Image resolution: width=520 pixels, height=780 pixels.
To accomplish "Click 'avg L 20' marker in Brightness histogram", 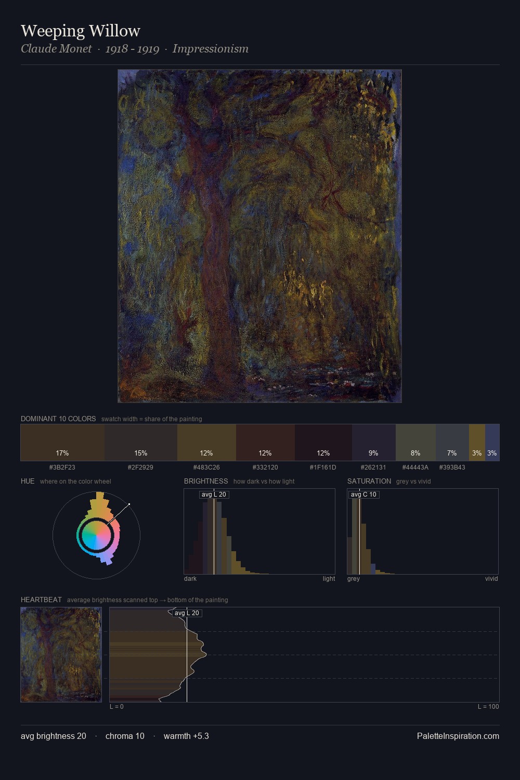I will click(214, 495).
